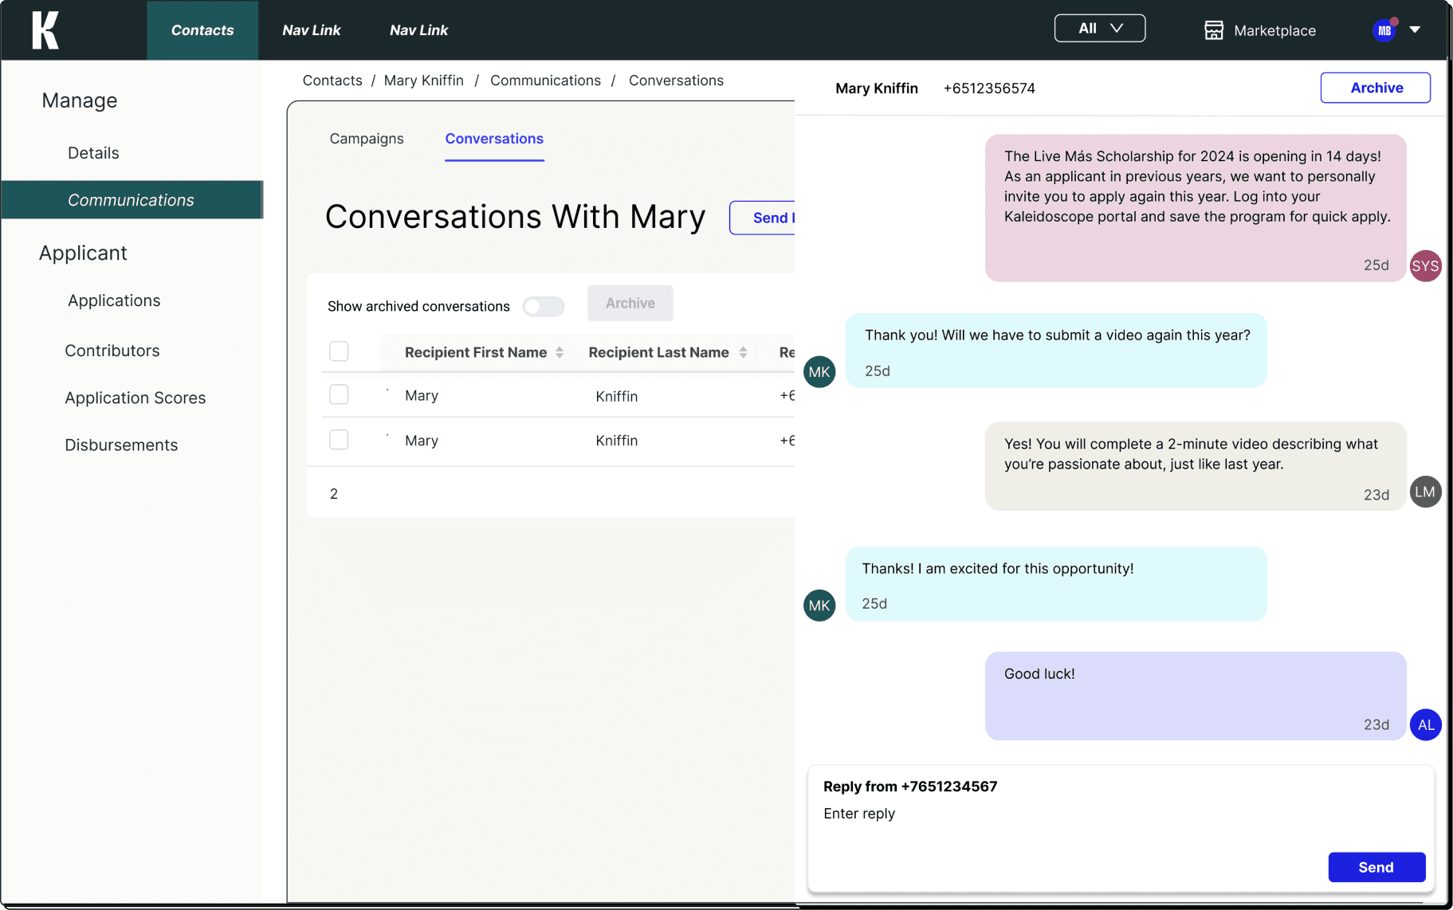
Task: Click the SYS sender avatar
Action: coord(1425,266)
